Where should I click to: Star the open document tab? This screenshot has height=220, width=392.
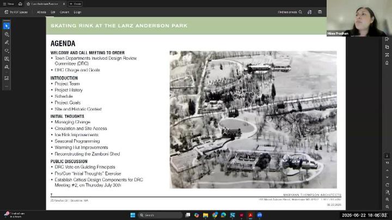click(28, 4)
